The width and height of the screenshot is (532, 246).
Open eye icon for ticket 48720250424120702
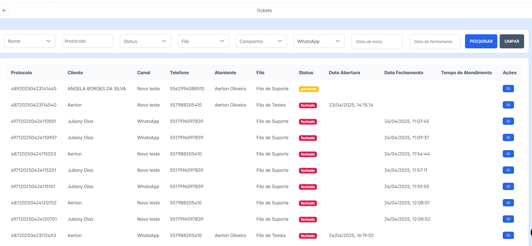click(x=508, y=203)
